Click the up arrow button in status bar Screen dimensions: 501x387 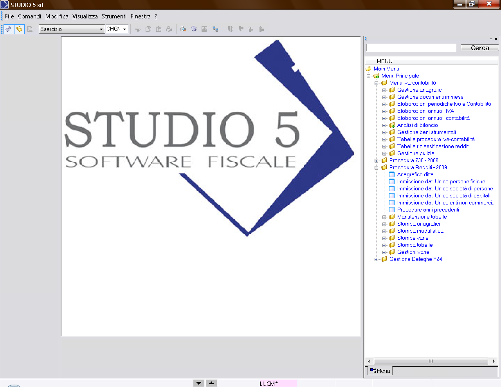click(x=211, y=383)
